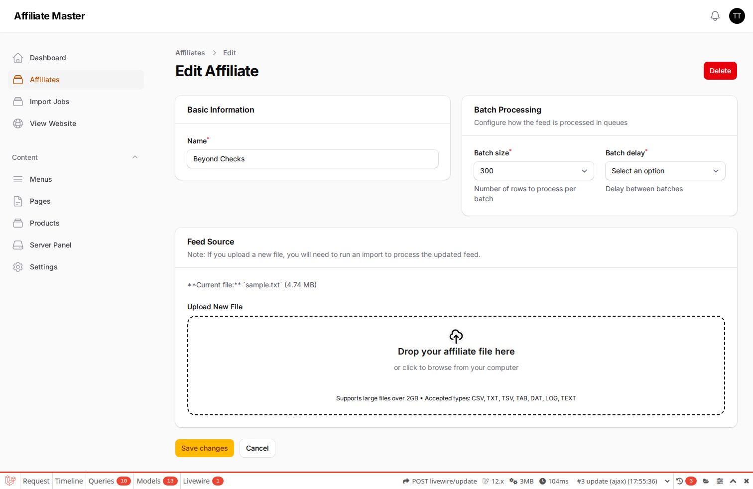Open Settings in the sidebar

tap(76, 267)
